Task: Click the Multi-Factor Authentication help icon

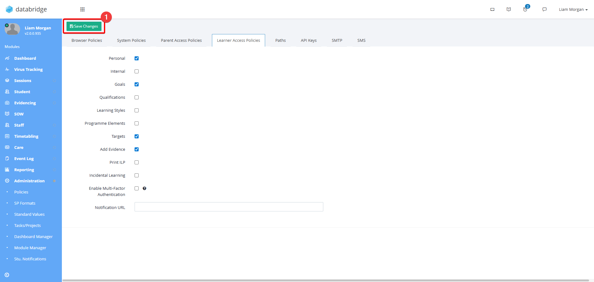Action: (x=144, y=188)
